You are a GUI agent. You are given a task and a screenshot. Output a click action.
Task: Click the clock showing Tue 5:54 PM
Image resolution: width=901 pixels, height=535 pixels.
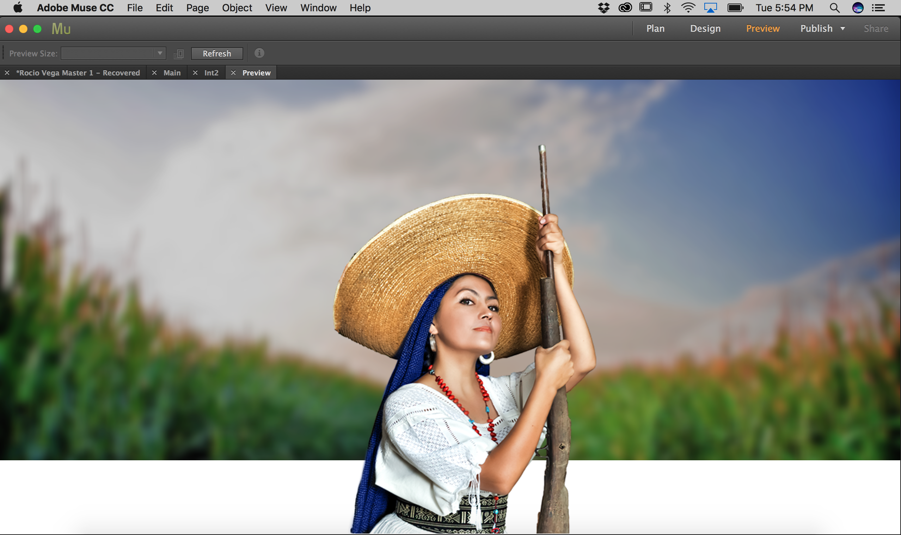[x=784, y=7]
